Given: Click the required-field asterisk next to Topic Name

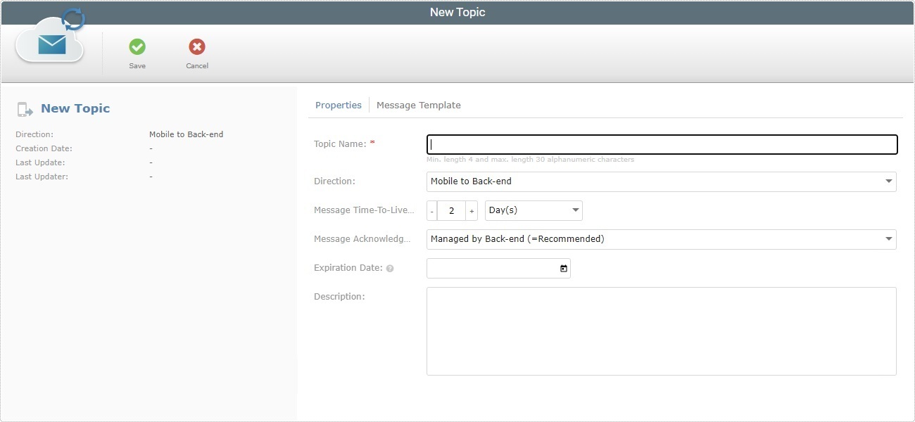Looking at the screenshot, I should [x=372, y=141].
